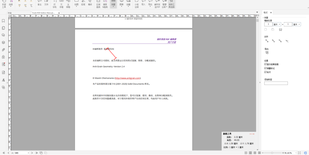
Task: Select the 搜索&高亮 search highlight tool
Action: point(105,4)
